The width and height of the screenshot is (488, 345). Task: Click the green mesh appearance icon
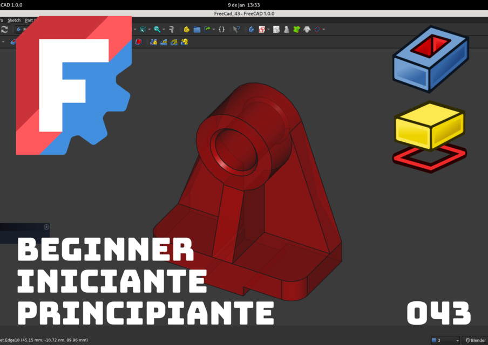296,29
